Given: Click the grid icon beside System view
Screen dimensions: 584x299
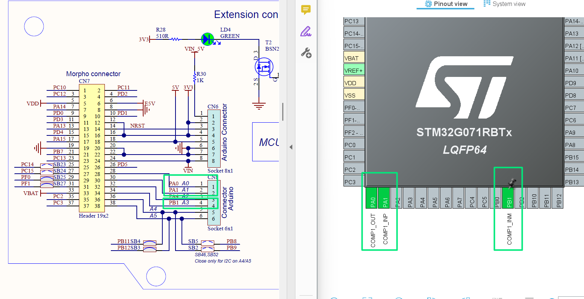Looking at the screenshot, I should (487, 4).
